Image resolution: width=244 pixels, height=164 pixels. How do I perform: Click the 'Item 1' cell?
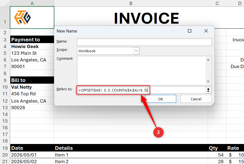(x=131, y=155)
